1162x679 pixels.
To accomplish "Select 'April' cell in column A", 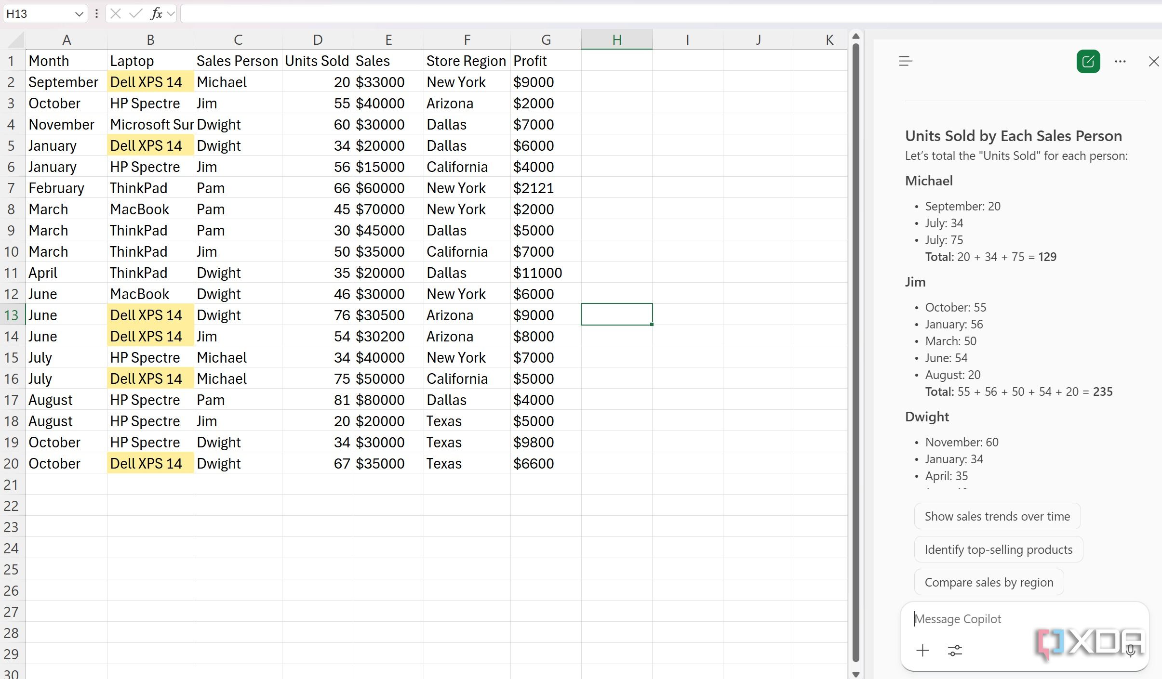I will click(67, 273).
